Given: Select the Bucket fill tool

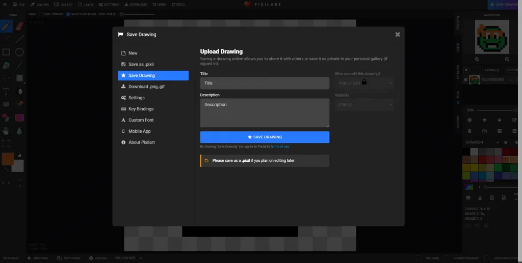Looking at the screenshot, I should pos(6,66).
